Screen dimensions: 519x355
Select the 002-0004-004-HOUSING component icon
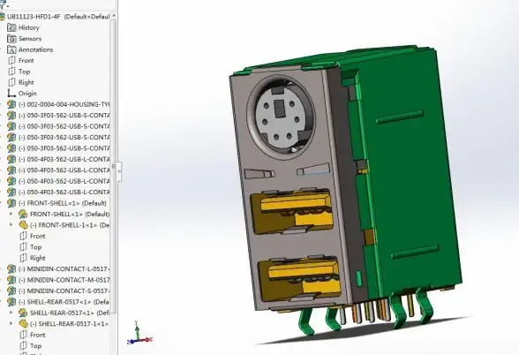[11, 104]
